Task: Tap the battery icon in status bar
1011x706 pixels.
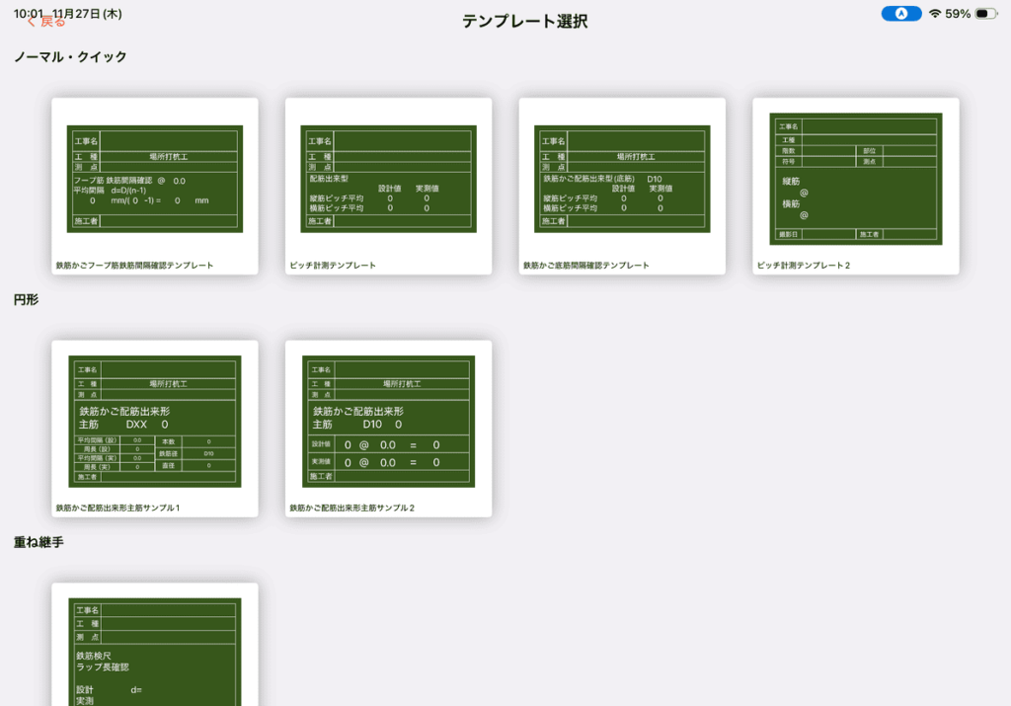Action: (985, 14)
